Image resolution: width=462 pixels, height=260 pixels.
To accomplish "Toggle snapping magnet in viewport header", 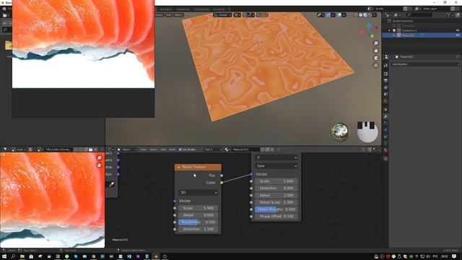I will click(245, 14).
